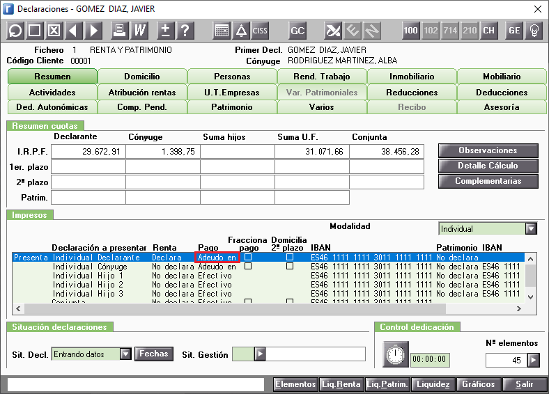This screenshot has width=549, height=394.
Task: Open model 100 from the toolbar
Action: [410, 31]
